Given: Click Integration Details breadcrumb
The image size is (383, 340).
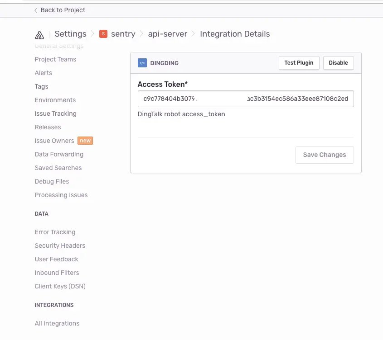Looking at the screenshot, I should [x=235, y=34].
